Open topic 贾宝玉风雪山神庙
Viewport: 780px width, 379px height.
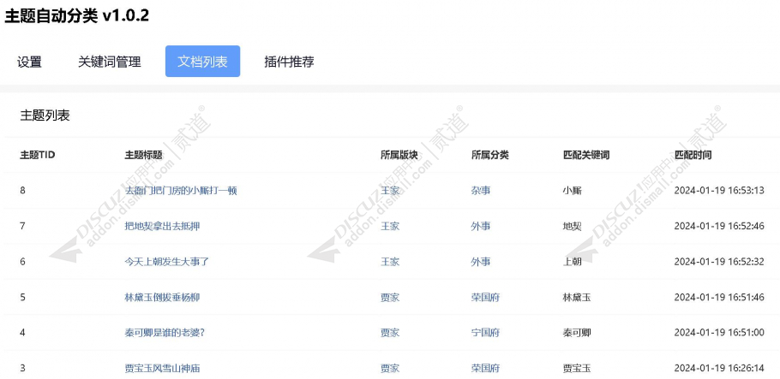click(162, 369)
